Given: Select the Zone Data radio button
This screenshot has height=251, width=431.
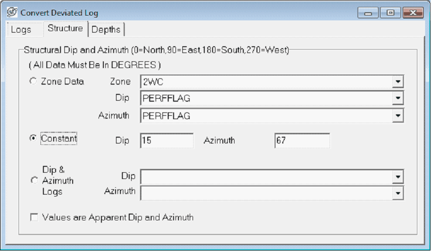Looking at the screenshot, I should pyautogui.click(x=34, y=82).
